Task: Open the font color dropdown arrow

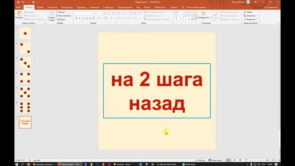Action: pyautogui.click(x=114, y=18)
